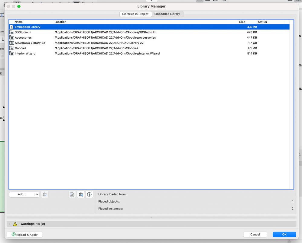Select the ARCHICAD Library 22 row
The image size is (302, 243).
click(x=149, y=43)
